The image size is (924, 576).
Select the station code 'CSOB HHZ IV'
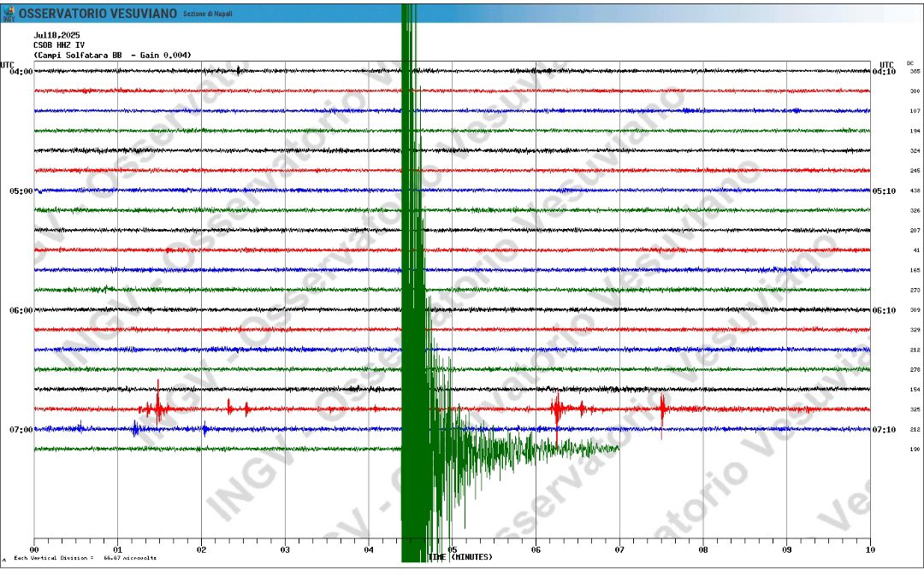tap(59, 45)
